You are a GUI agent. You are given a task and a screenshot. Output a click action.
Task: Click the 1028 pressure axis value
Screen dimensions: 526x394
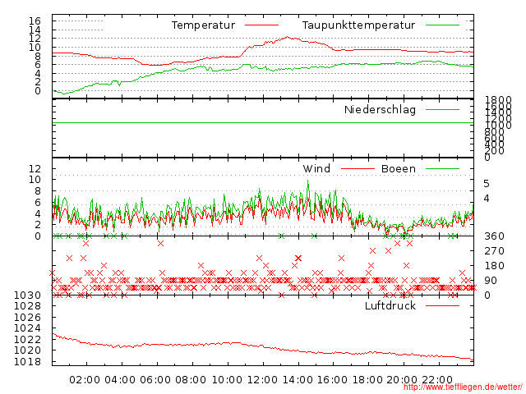(27, 306)
